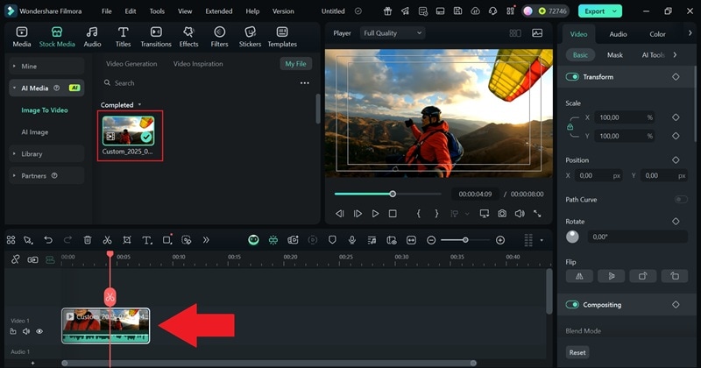701x368 pixels.
Task: Open the Edit menu
Action: [131, 11]
